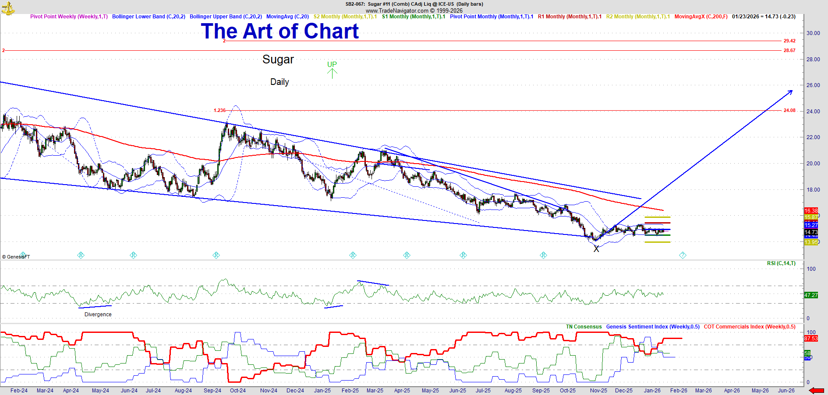
Task: Click the red arrow at bottom-right corner
Action: (816, 391)
